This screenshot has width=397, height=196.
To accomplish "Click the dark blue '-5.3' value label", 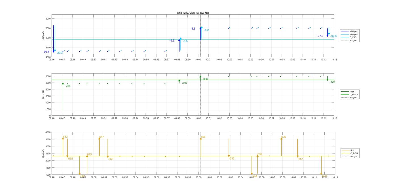I will pos(172,41).
